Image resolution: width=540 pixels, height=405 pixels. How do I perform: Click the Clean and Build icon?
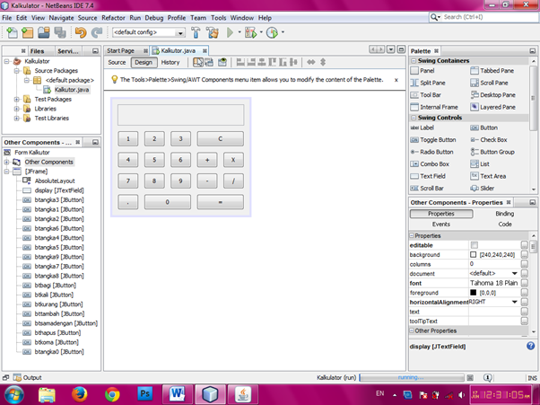(213, 32)
